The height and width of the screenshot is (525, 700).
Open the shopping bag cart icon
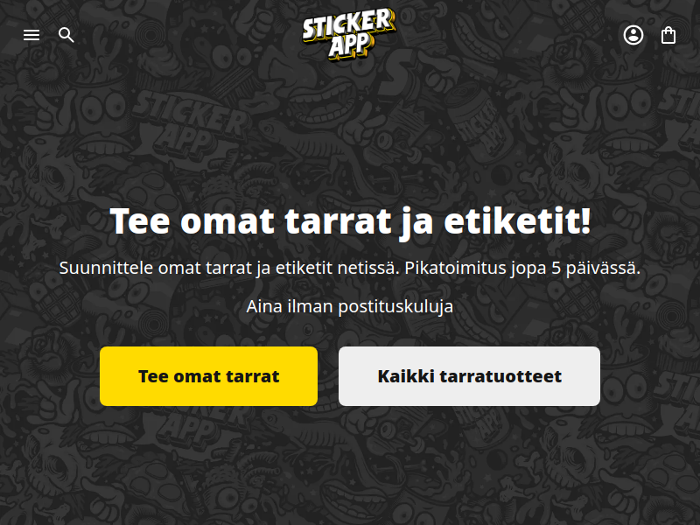(668, 35)
